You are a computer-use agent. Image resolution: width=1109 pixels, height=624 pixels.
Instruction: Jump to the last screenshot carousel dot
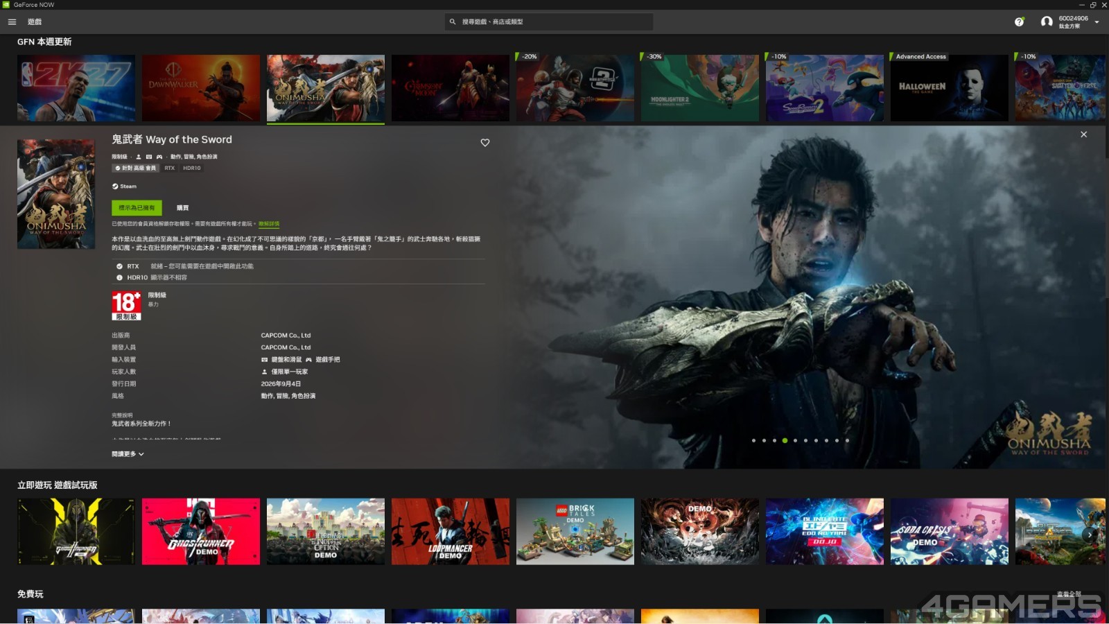847,440
